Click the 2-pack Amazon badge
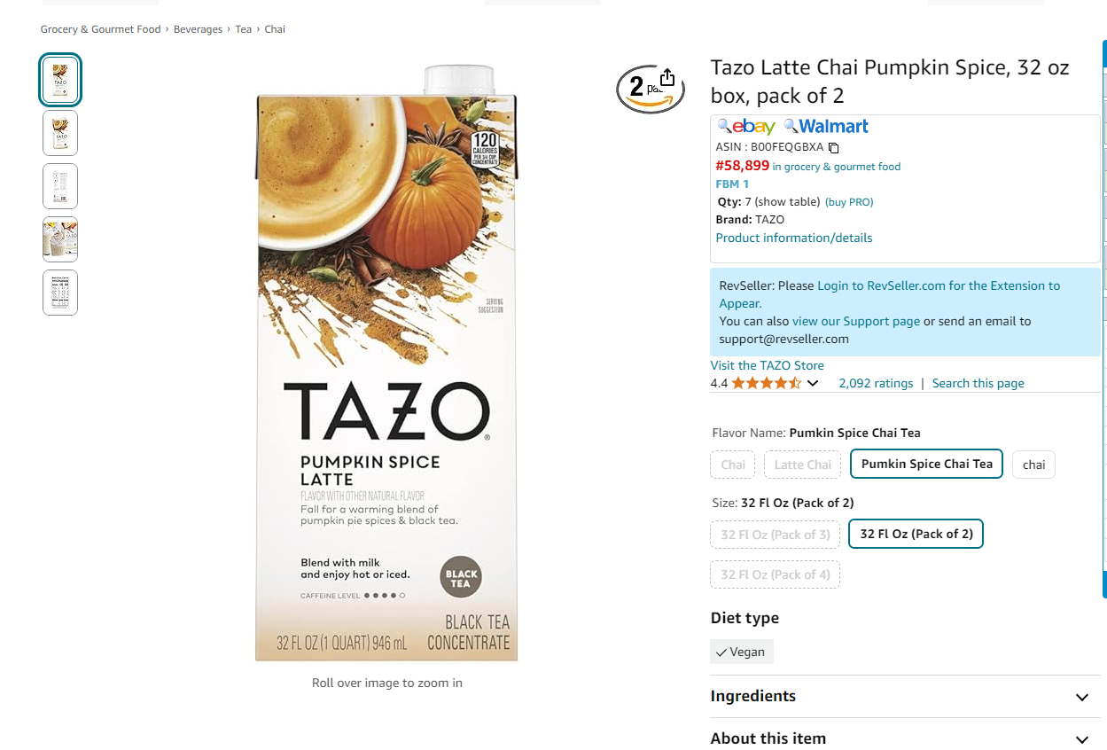 tap(651, 89)
